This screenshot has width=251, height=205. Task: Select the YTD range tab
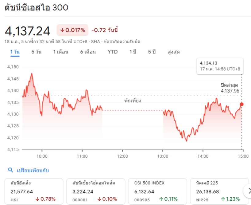[113, 52]
